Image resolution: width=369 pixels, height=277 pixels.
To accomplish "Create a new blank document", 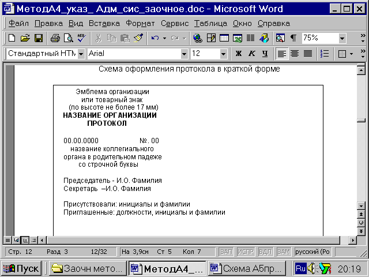I will tap(12, 38).
